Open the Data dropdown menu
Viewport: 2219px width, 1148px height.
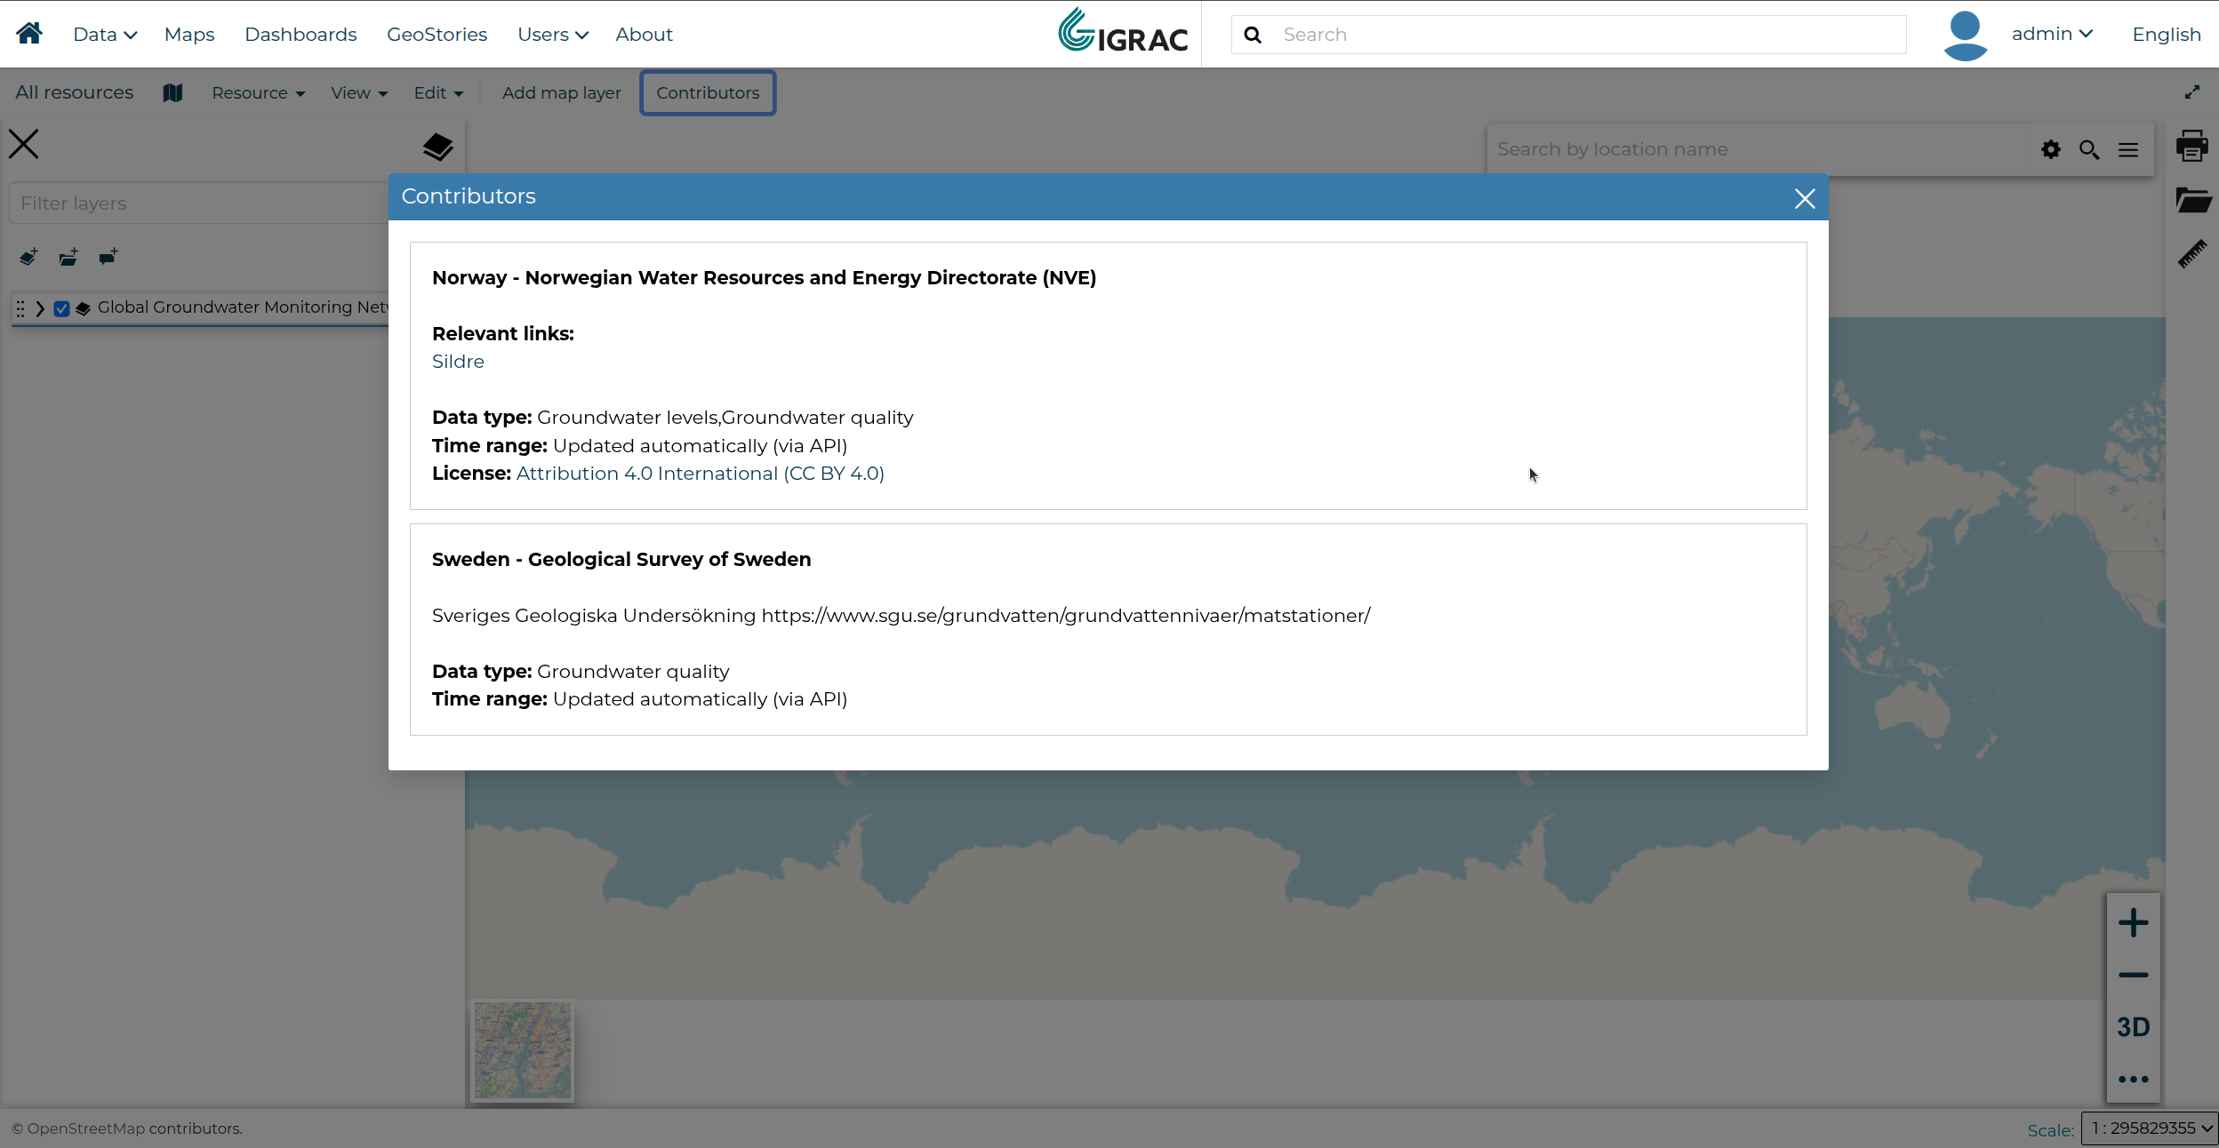(x=105, y=35)
